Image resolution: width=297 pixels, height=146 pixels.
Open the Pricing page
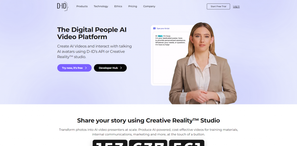(x=133, y=6)
